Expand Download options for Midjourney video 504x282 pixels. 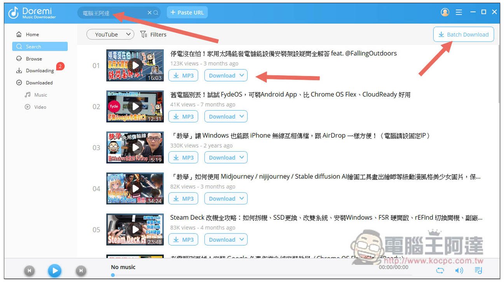coord(226,199)
